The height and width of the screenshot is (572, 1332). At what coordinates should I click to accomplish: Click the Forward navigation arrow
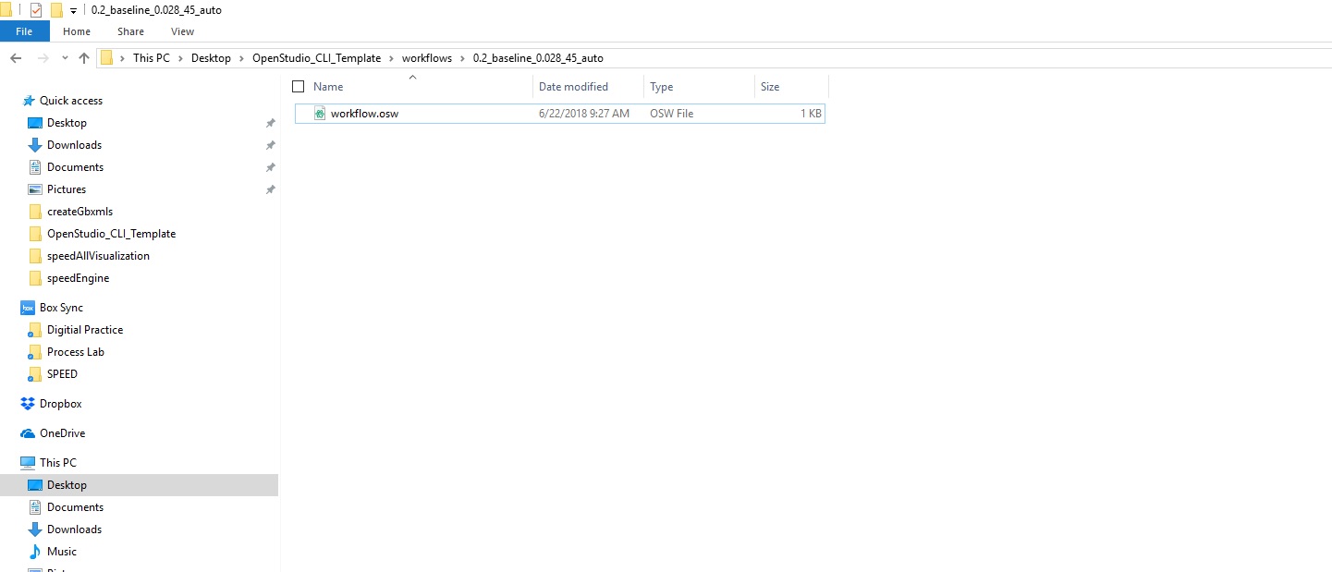click(43, 58)
